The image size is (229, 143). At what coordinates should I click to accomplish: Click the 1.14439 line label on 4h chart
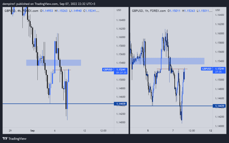[121, 104]
